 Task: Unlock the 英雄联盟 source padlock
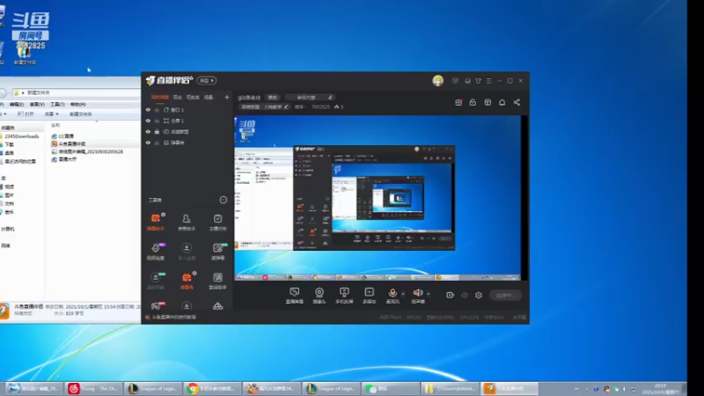(157, 131)
